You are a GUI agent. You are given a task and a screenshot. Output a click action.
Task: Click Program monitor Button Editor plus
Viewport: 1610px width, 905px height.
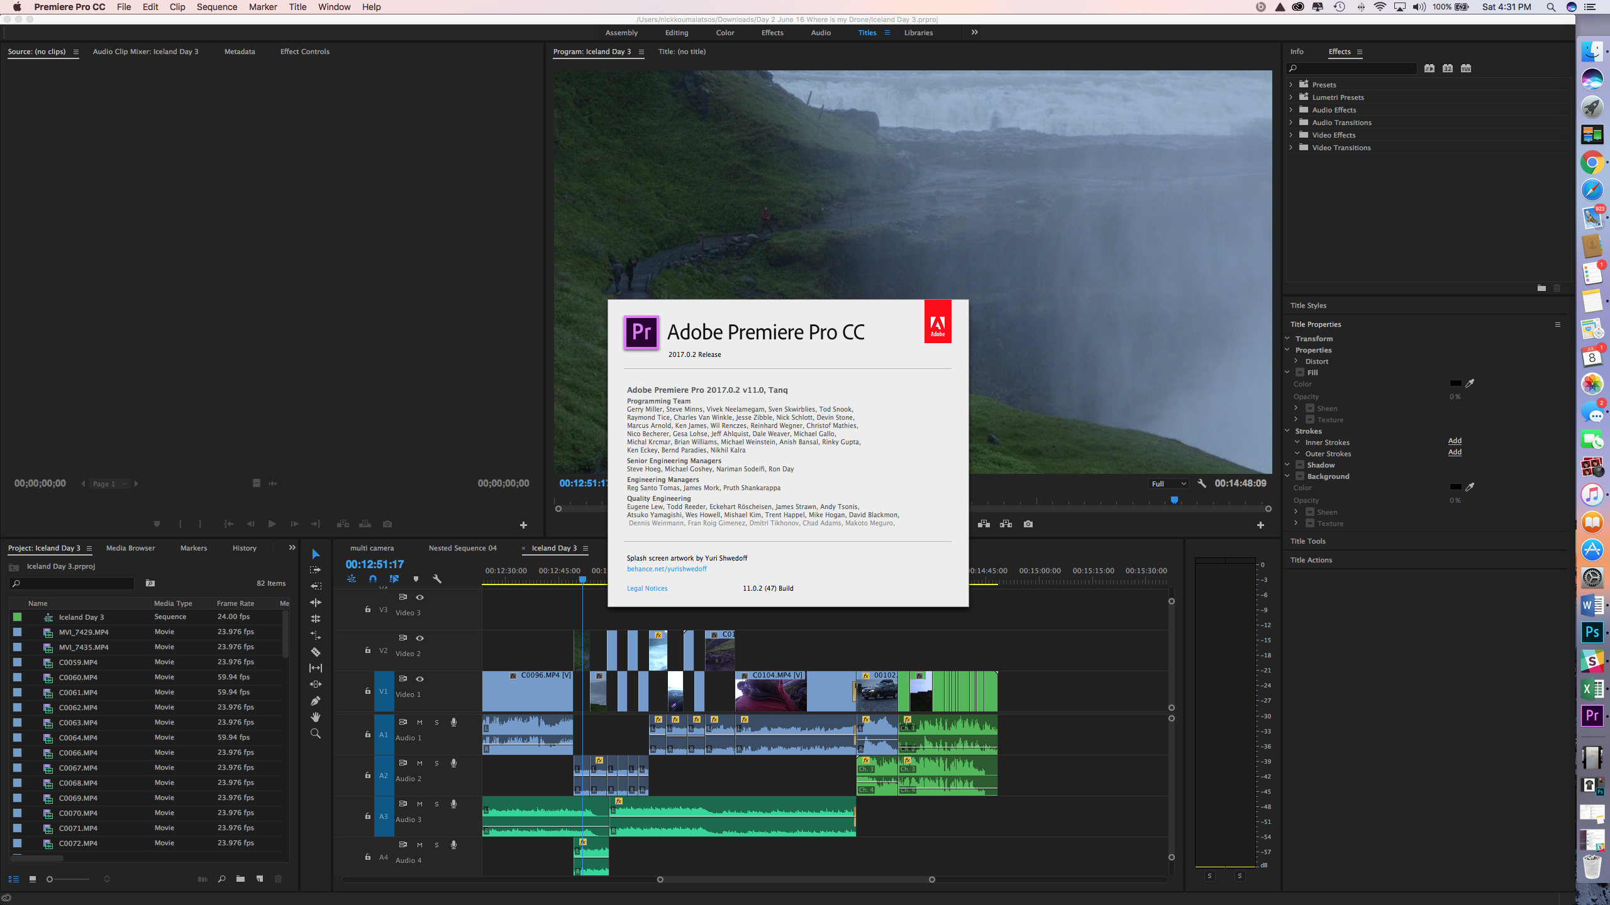1260,525
